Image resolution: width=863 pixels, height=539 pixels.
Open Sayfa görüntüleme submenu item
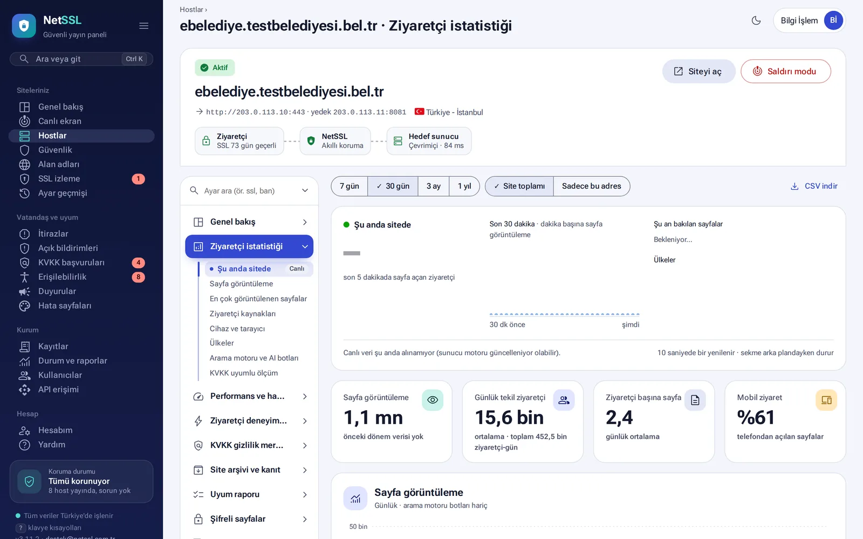[241, 284]
